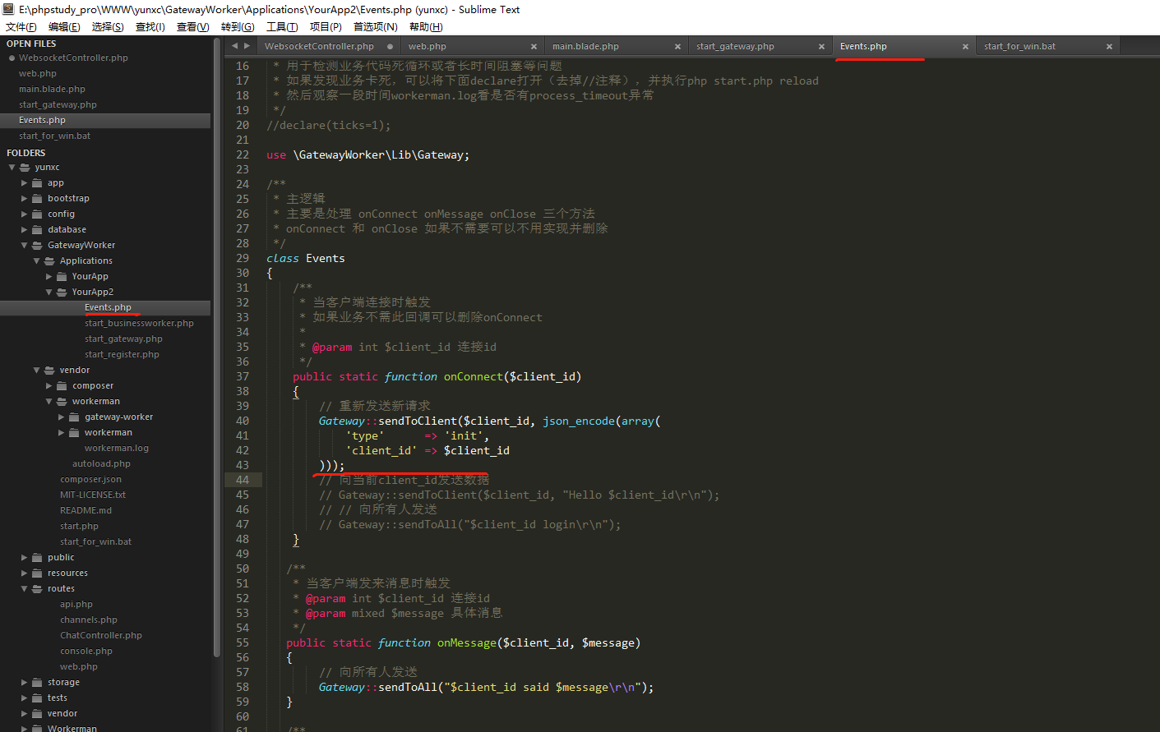
Task: Open the 查找(I) menu
Action: pyautogui.click(x=150, y=27)
